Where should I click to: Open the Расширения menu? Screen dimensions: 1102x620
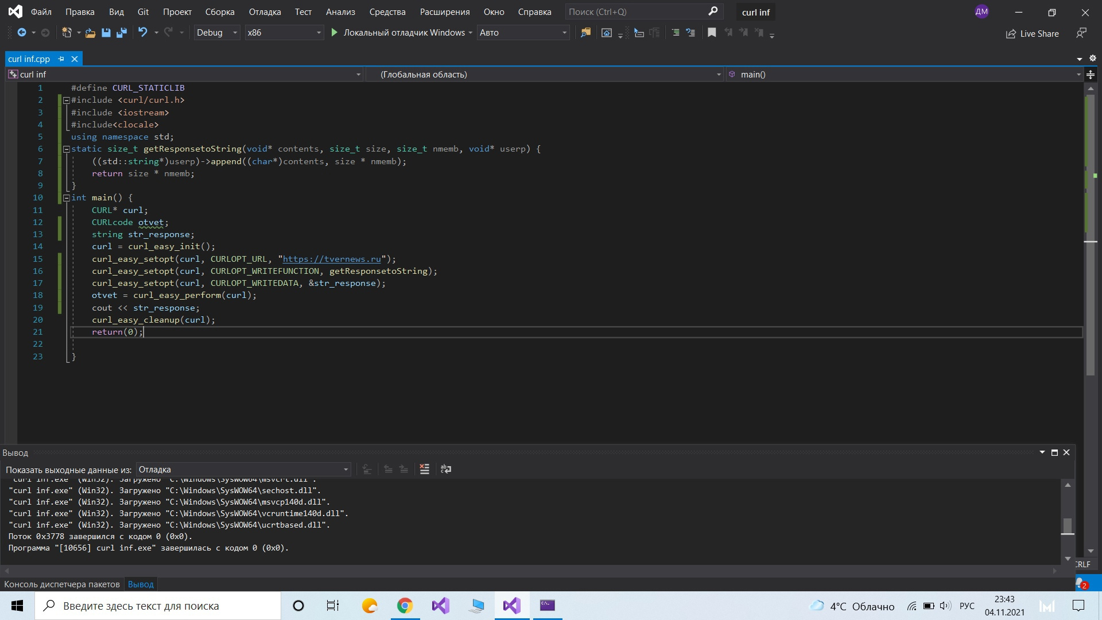tap(445, 12)
